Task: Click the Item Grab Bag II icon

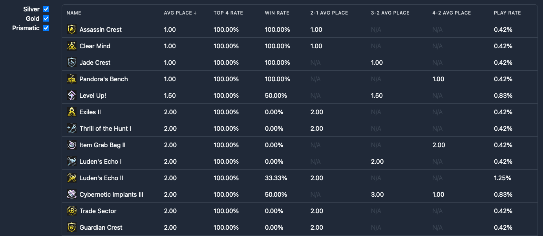Action: [x=71, y=145]
